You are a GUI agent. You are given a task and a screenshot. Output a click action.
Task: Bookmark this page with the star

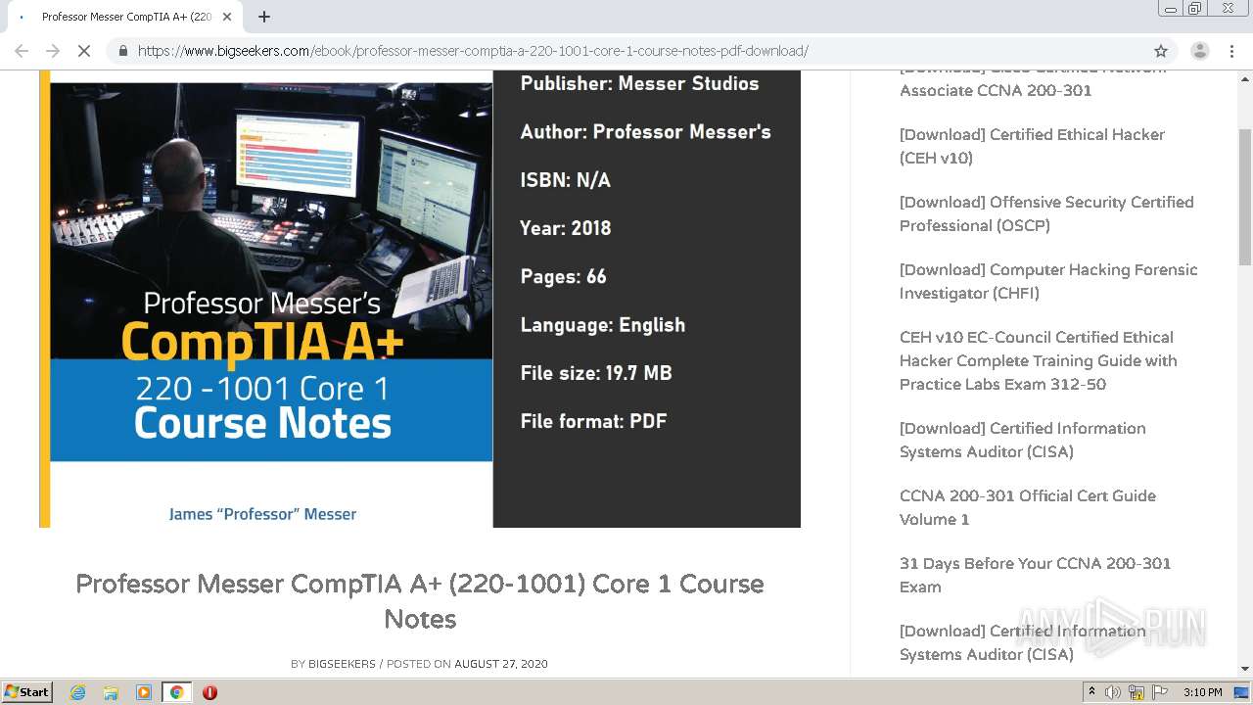[x=1161, y=51]
